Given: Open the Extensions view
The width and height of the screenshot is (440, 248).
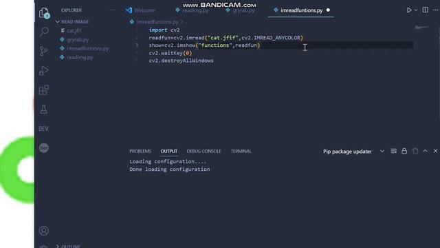Looking at the screenshot, I should pos(44,90).
